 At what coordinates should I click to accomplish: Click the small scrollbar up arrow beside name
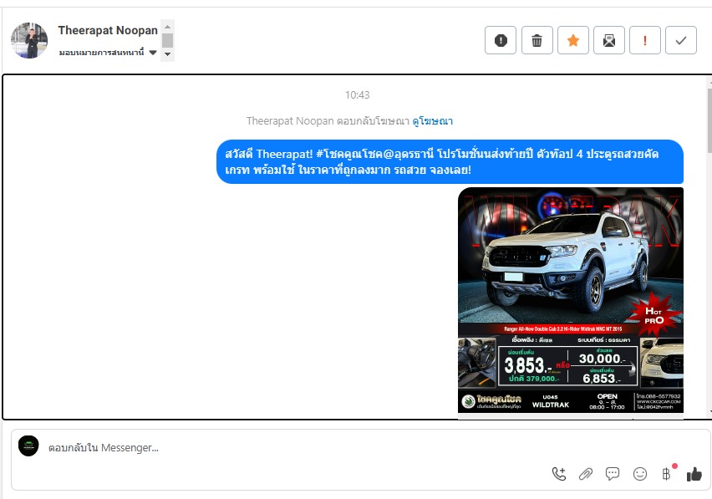[168, 27]
